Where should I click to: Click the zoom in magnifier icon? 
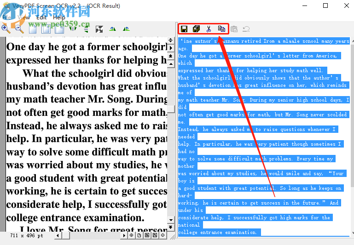[6, 29]
